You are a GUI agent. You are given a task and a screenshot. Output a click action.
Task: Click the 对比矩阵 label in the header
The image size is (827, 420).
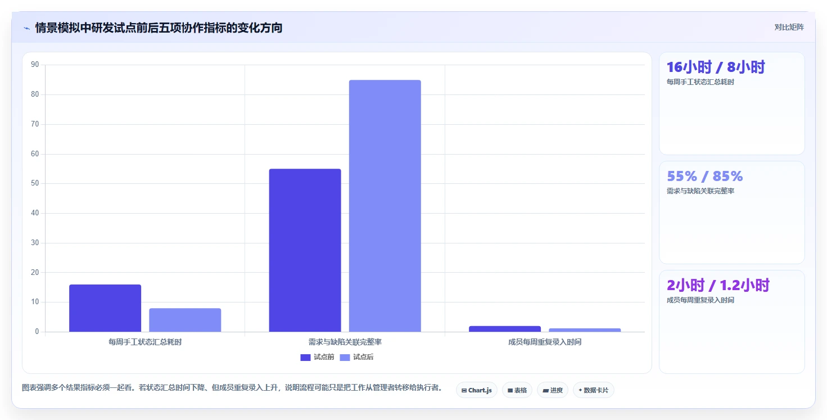789,27
